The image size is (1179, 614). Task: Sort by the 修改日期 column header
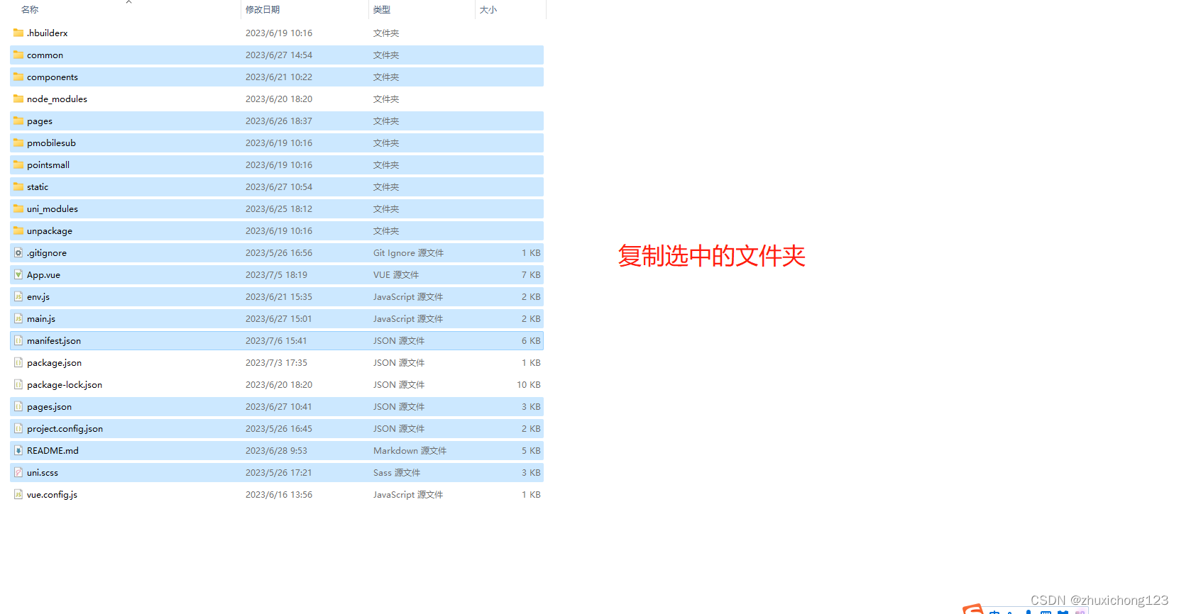(x=263, y=9)
